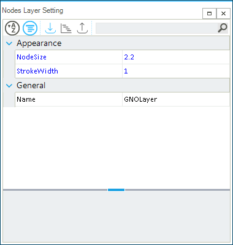Select the NodeSize property label

[31, 57]
